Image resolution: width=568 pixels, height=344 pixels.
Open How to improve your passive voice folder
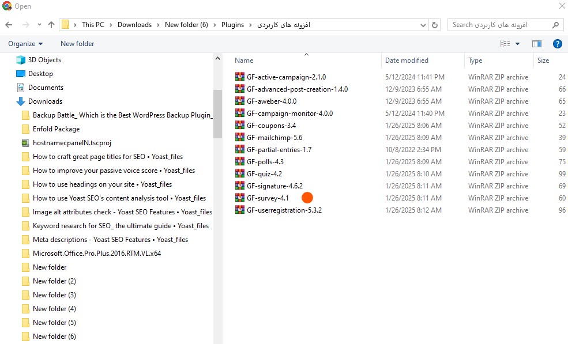coord(114,170)
